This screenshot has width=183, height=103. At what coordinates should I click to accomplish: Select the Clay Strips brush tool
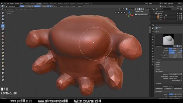pyautogui.click(x=3, y=19)
